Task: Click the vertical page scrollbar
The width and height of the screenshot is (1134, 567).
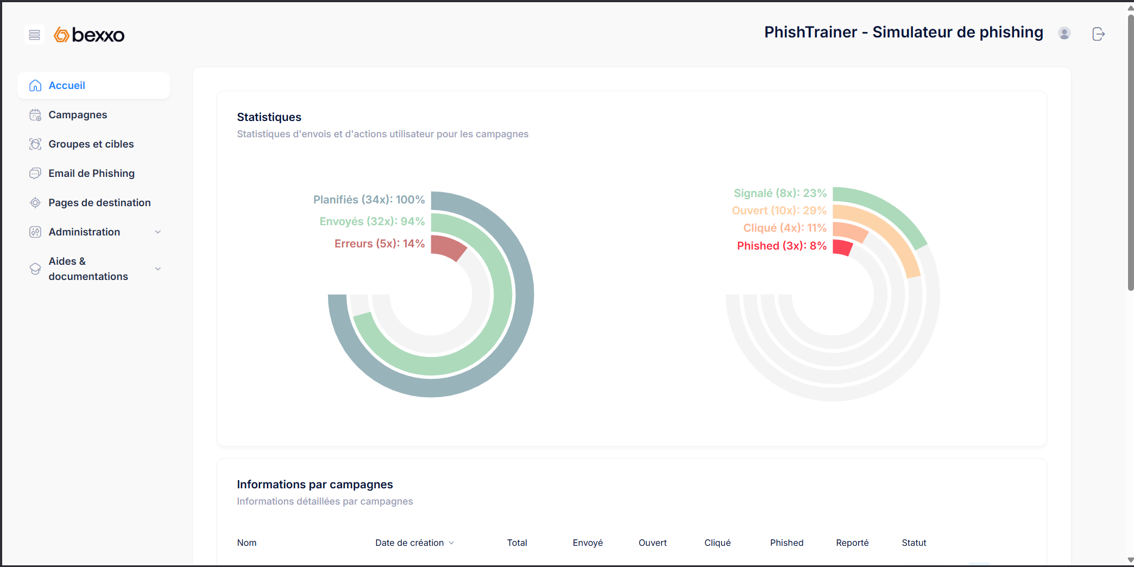Action: pyautogui.click(x=1130, y=152)
